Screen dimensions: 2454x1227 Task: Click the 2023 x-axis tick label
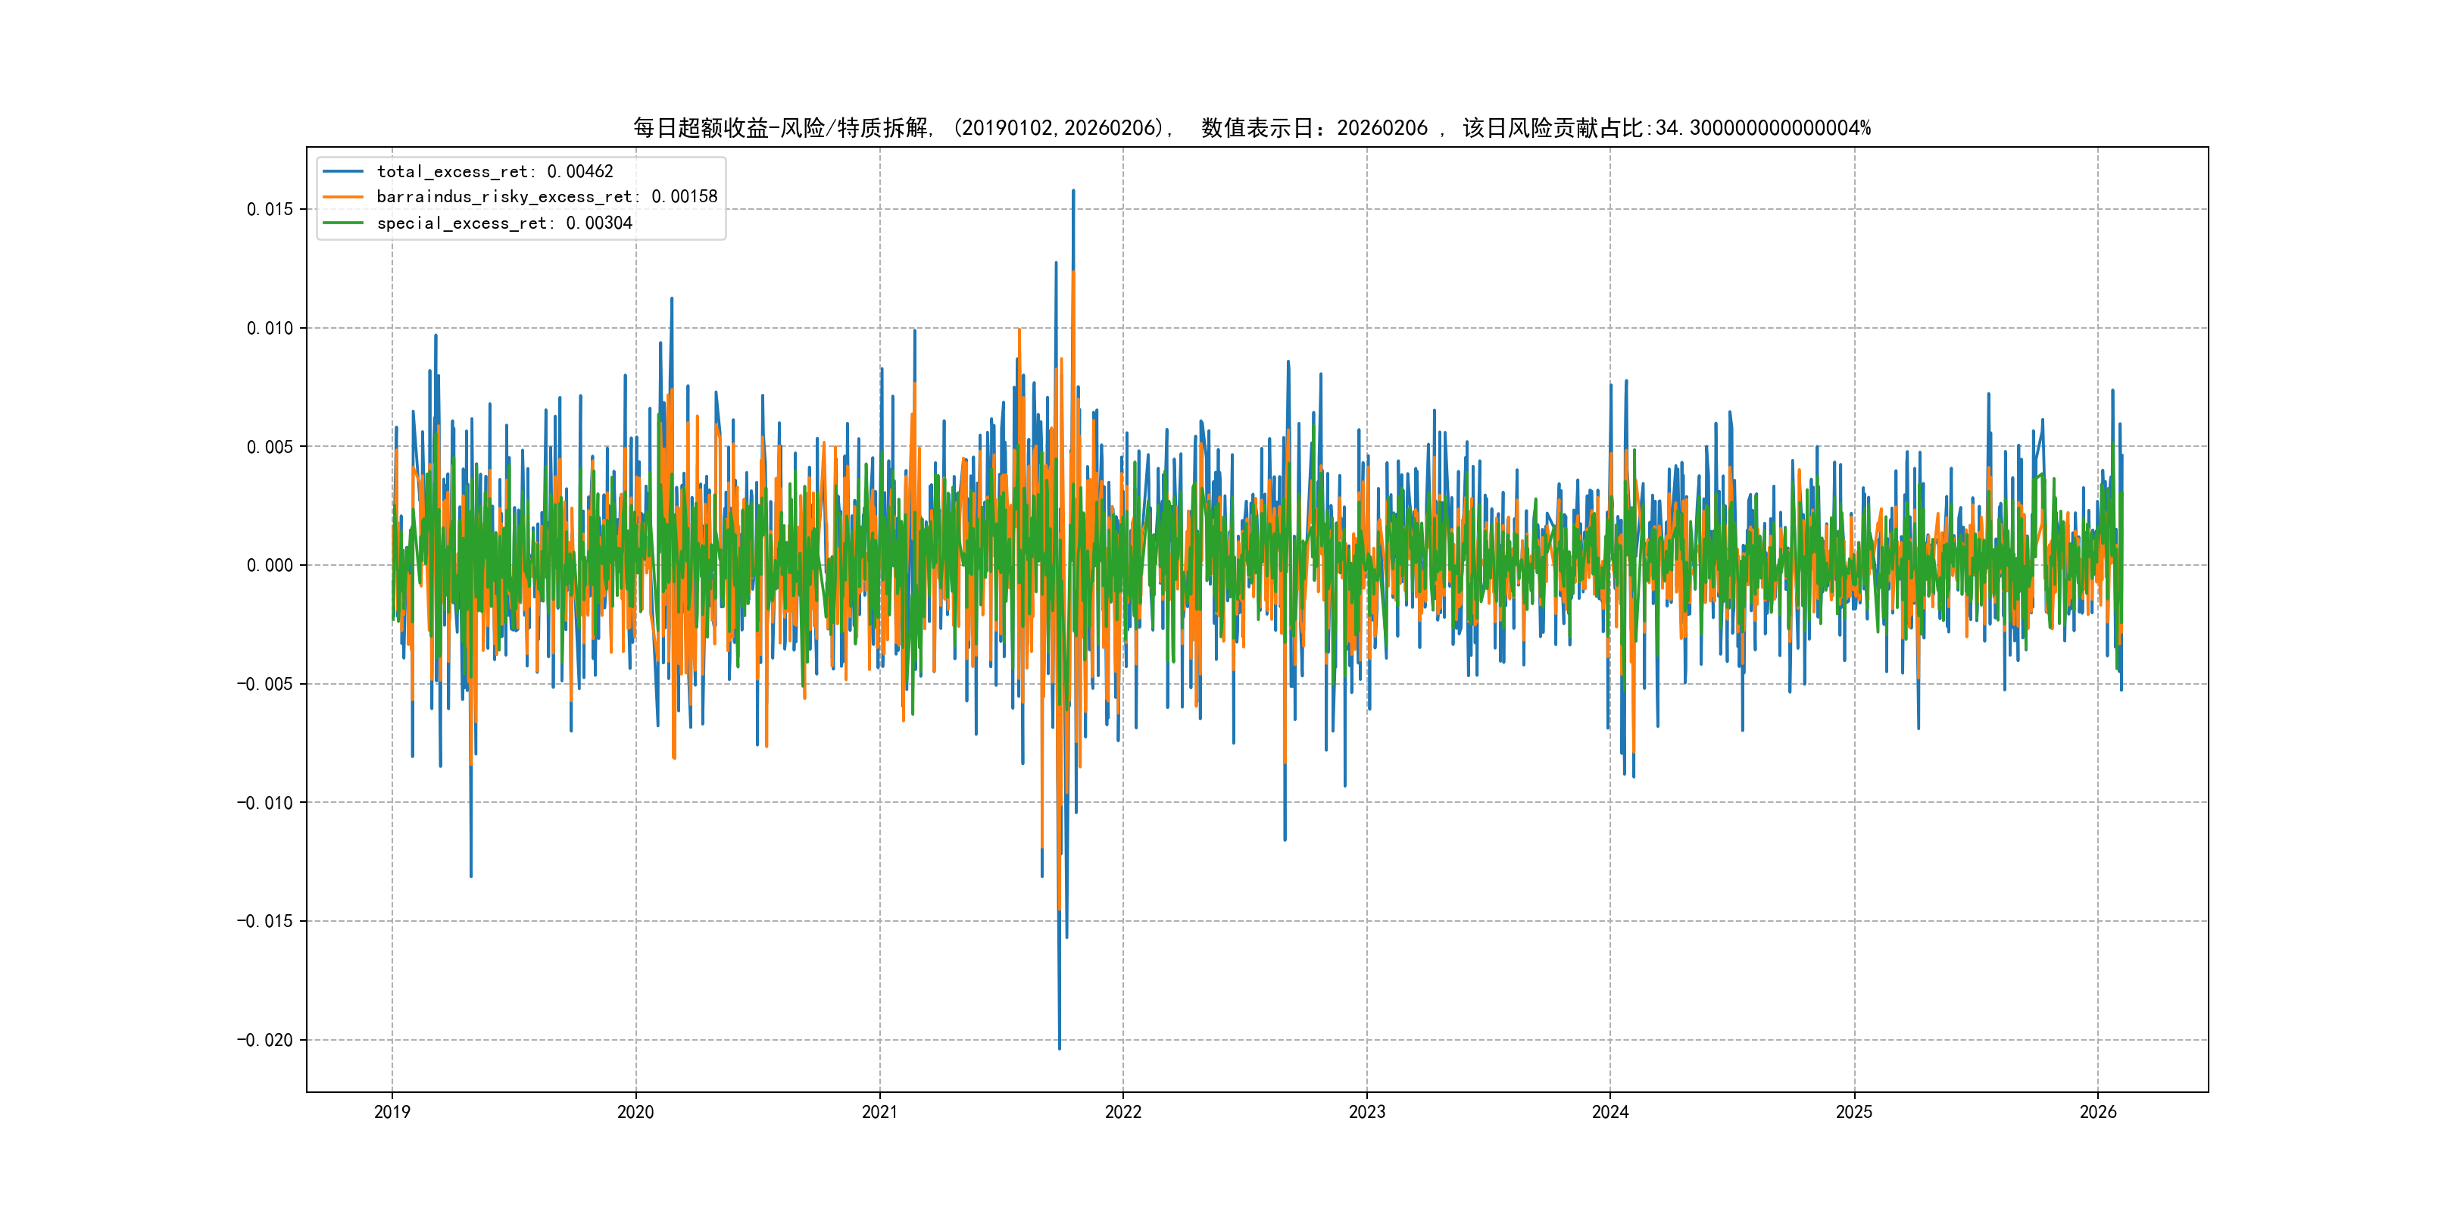[1367, 1112]
